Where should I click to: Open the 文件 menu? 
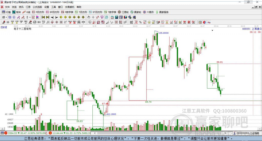[7, 7]
